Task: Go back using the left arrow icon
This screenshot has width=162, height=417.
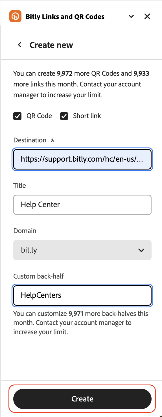Action: [x=19, y=45]
